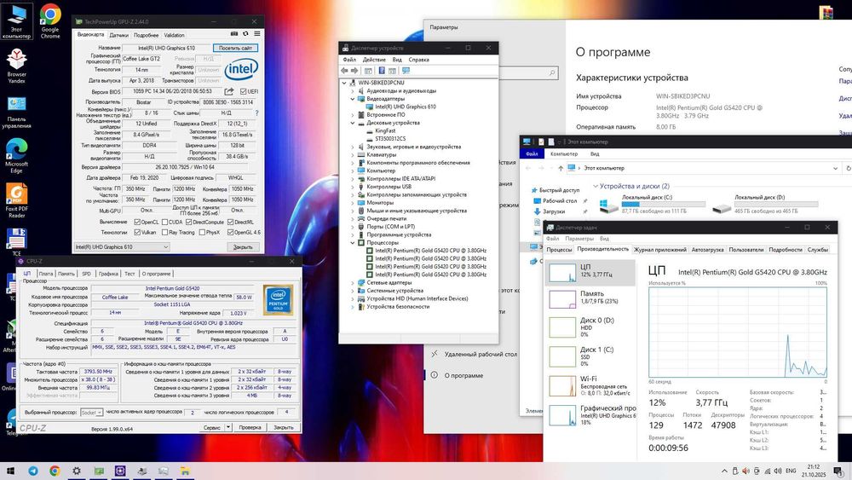The width and height of the screenshot is (852, 480).
Task: Open Chrome from the taskbar
Action: coord(55,471)
